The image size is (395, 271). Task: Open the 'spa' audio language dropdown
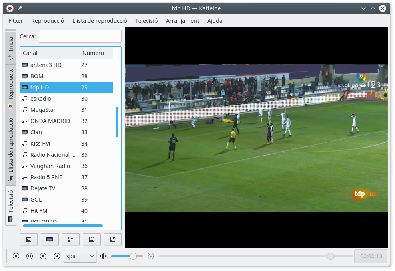80,256
